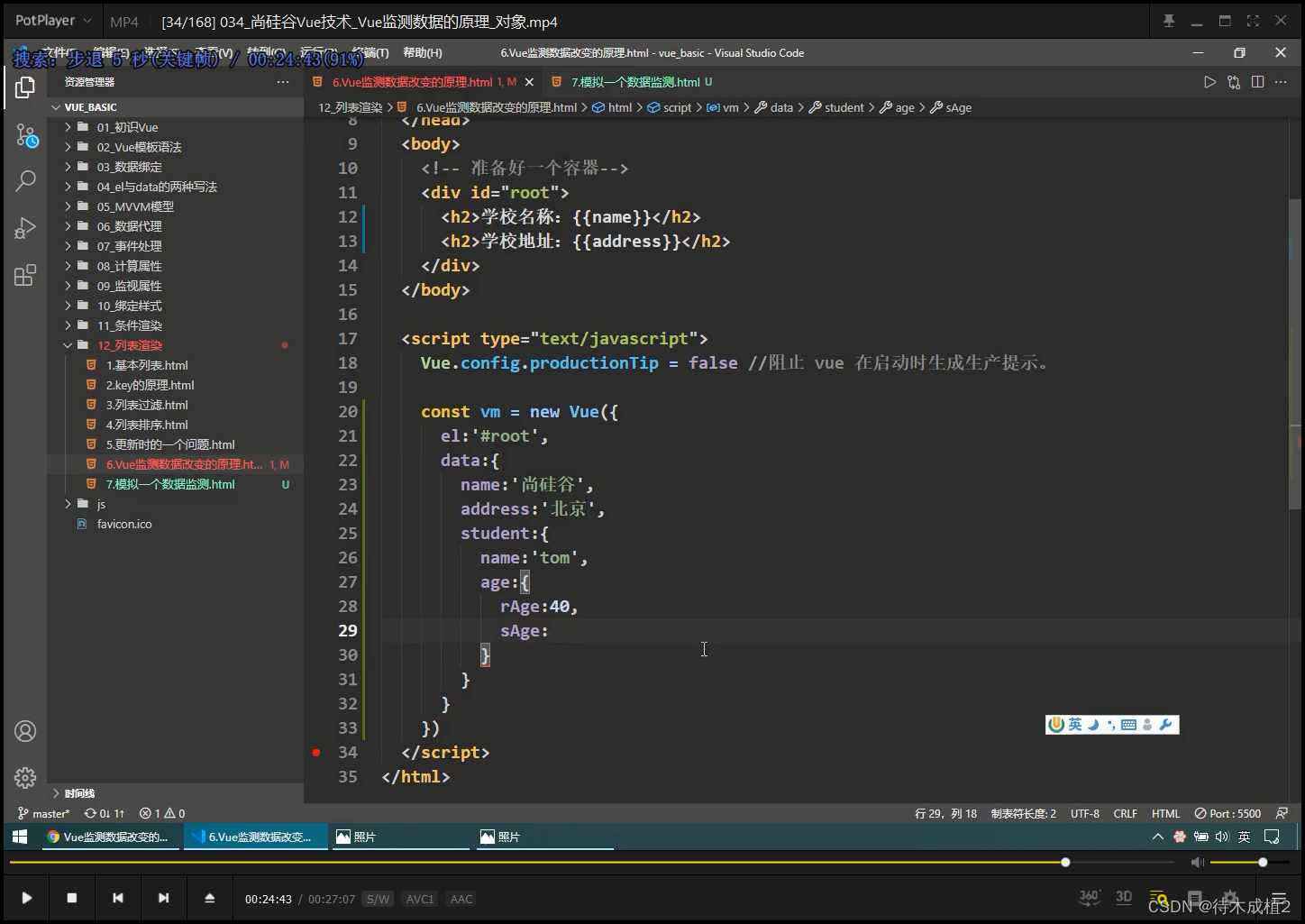Toggle the PotPlayer 360 degree video mode
Viewport: 1305px width, 924px height.
1090,898
